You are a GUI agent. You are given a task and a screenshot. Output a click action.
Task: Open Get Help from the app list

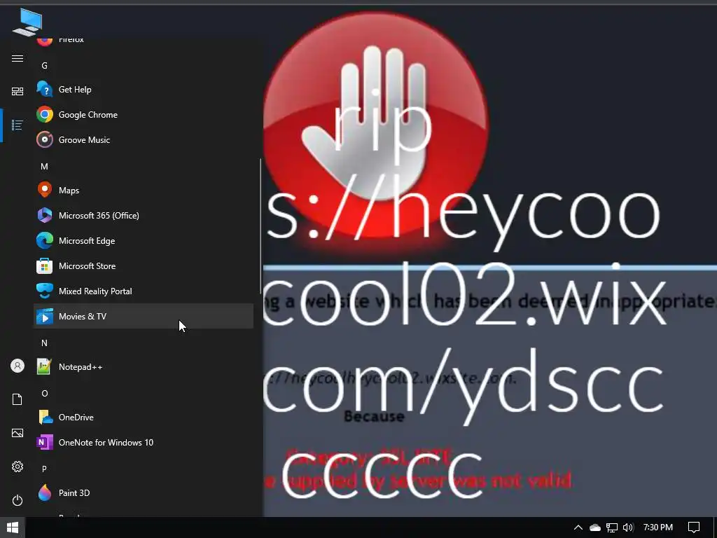tap(143, 90)
